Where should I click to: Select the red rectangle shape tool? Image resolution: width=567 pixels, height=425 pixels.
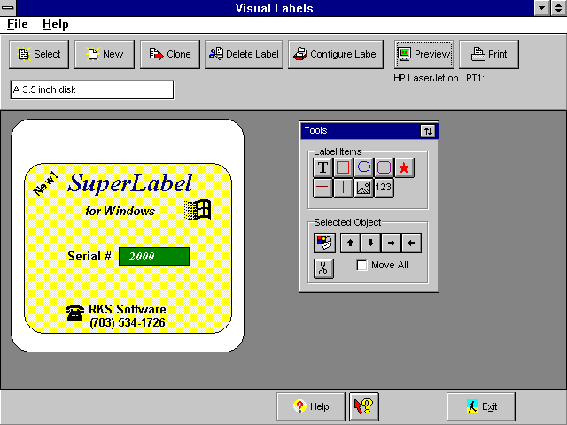click(343, 167)
